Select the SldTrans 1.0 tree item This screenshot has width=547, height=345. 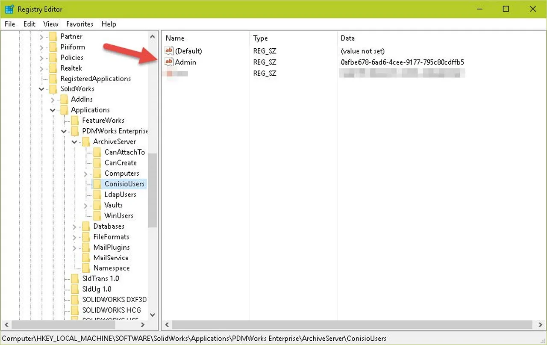tap(101, 278)
